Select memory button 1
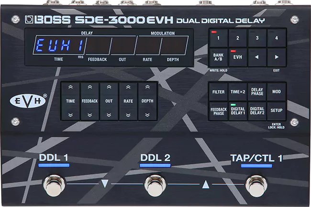 pos(218,38)
